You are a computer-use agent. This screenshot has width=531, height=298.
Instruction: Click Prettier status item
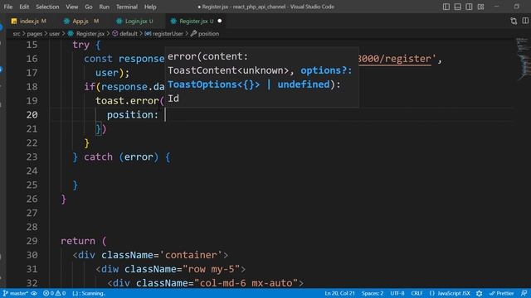501,293
